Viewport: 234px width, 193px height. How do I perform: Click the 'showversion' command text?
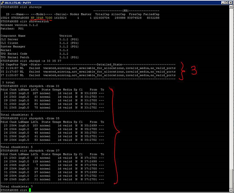tap(39, 21)
